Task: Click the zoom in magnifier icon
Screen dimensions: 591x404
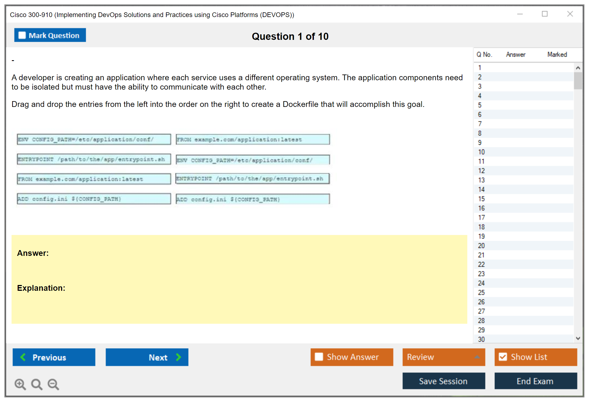Action: click(x=20, y=384)
